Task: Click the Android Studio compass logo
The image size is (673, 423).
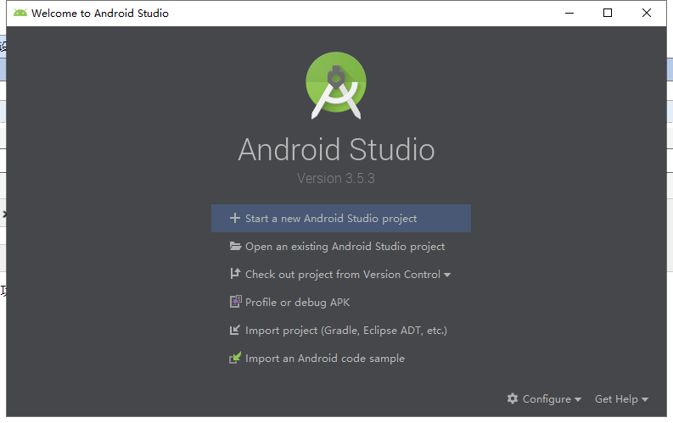Action: click(335, 85)
